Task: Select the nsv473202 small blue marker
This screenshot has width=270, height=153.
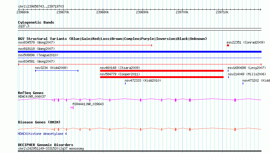Action: [243, 83]
